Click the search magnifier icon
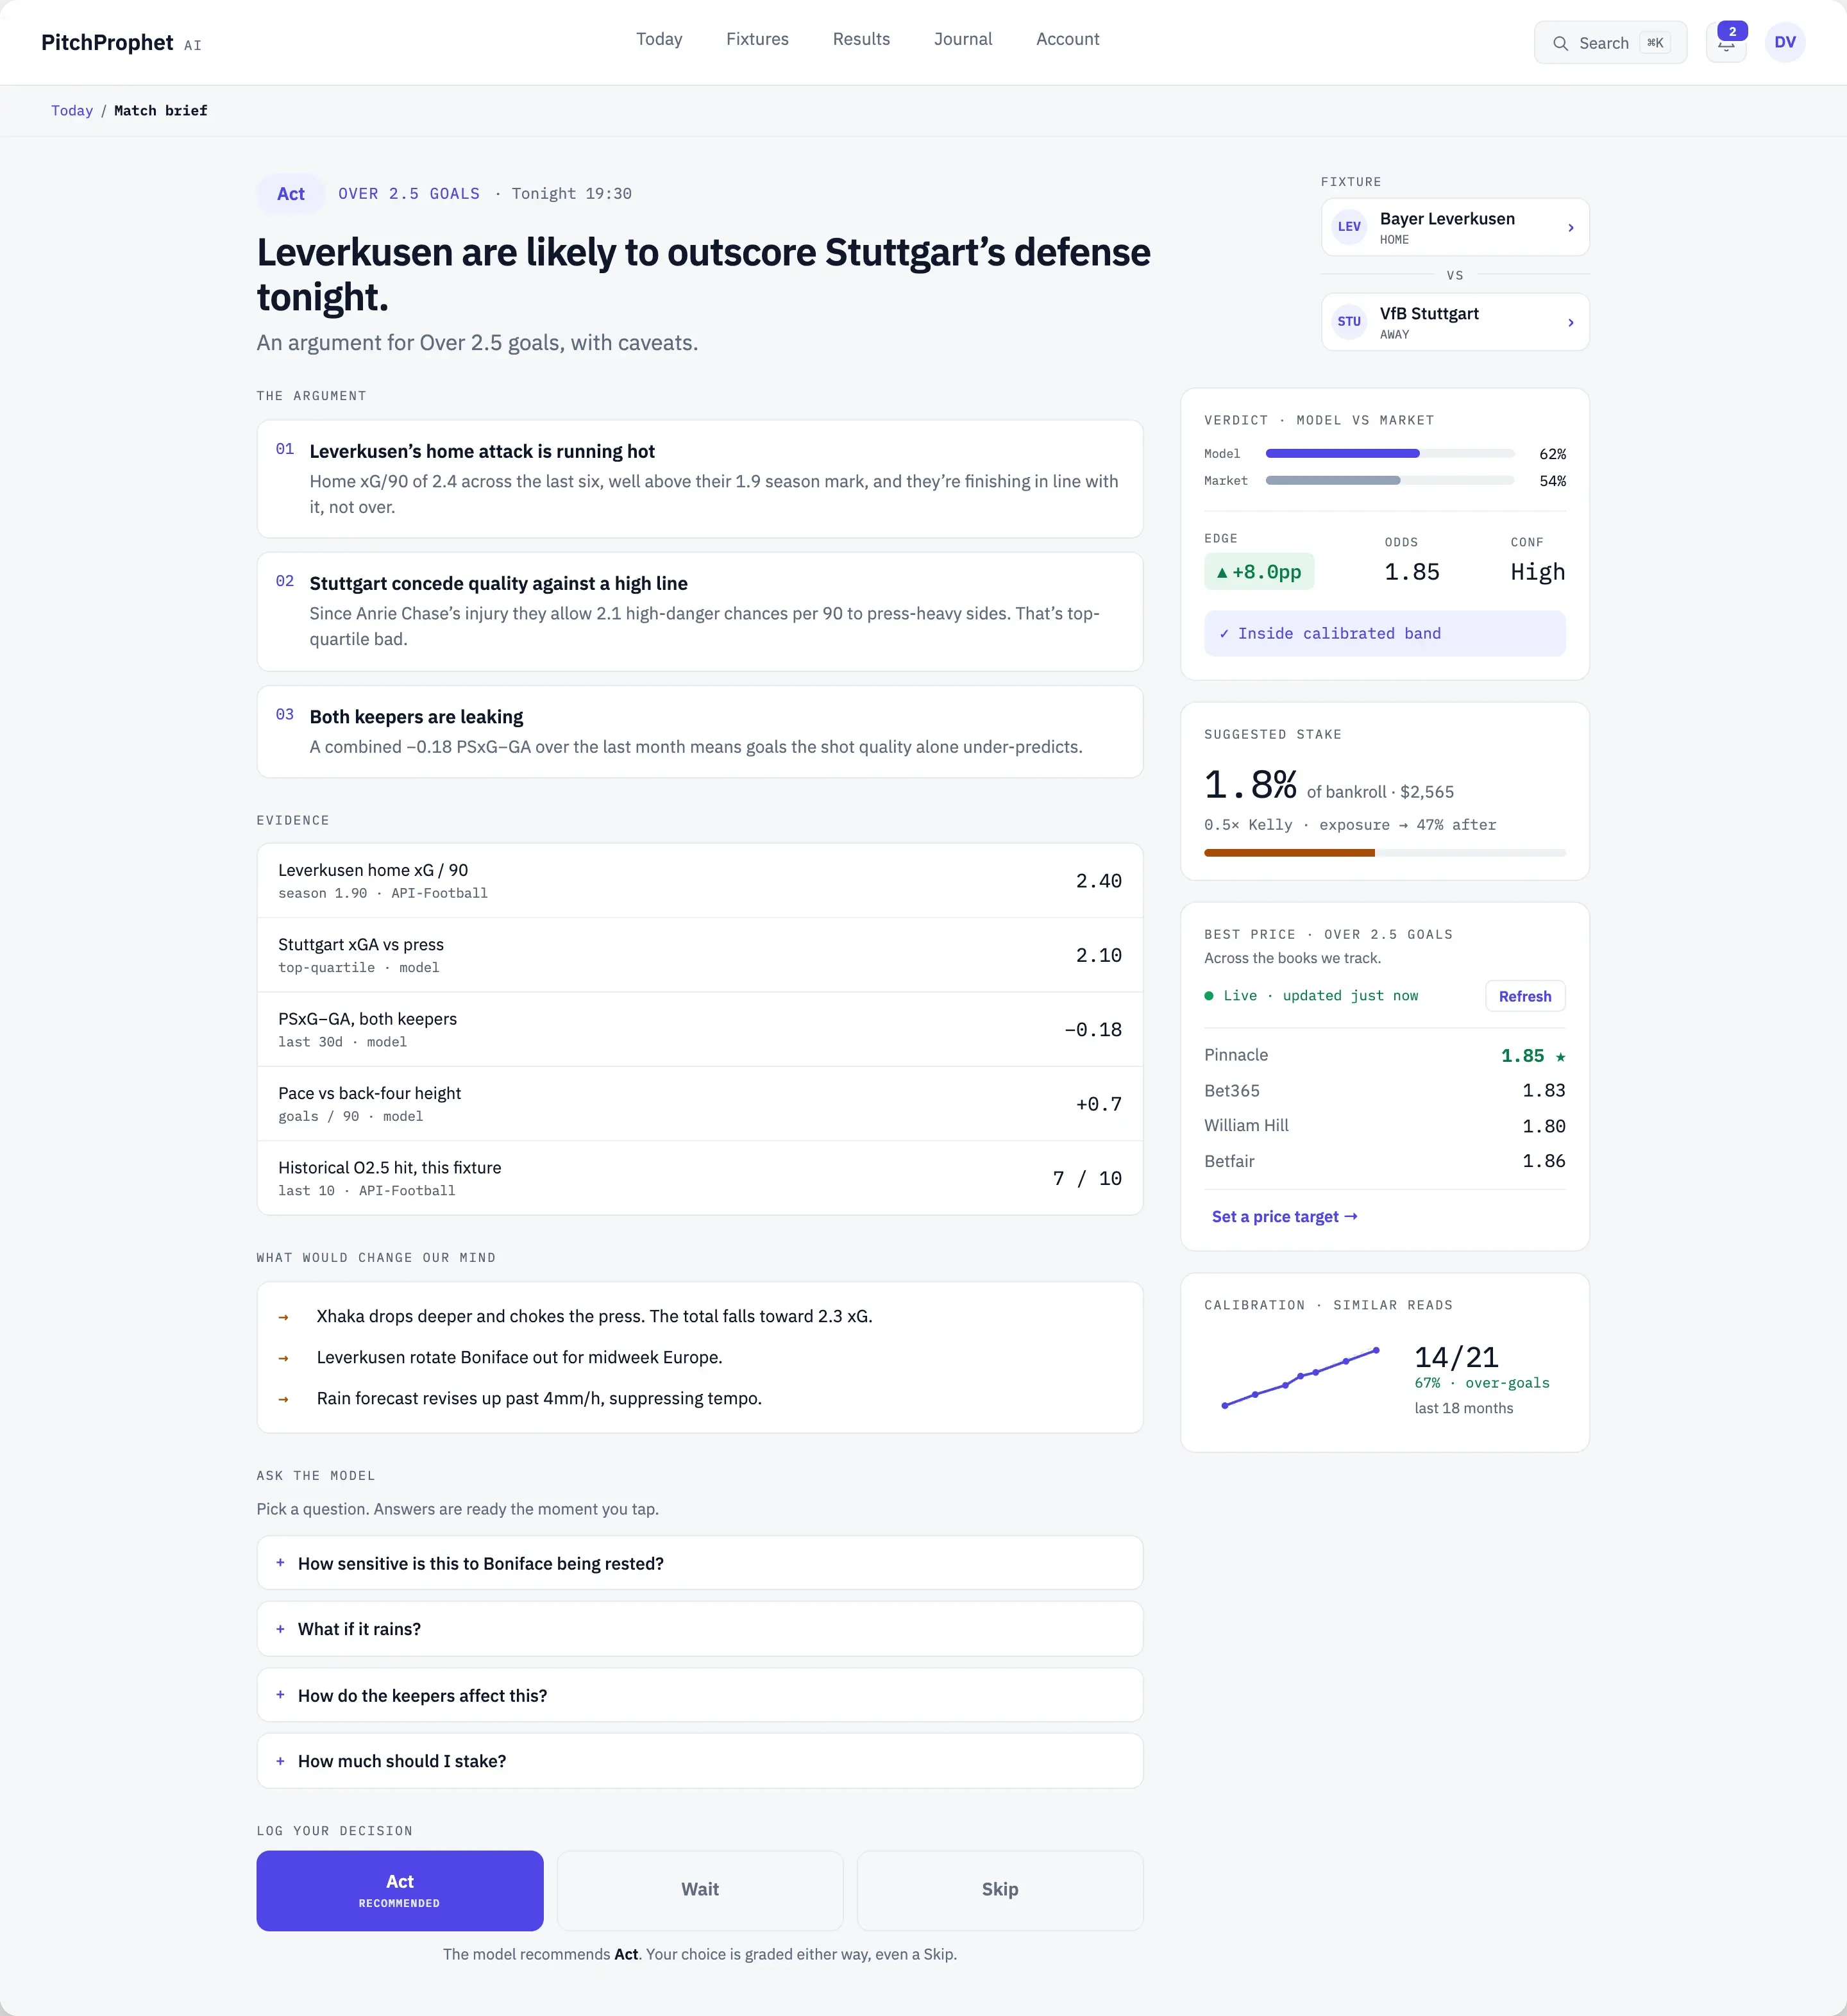This screenshot has height=2016, width=1847. point(1560,43)
